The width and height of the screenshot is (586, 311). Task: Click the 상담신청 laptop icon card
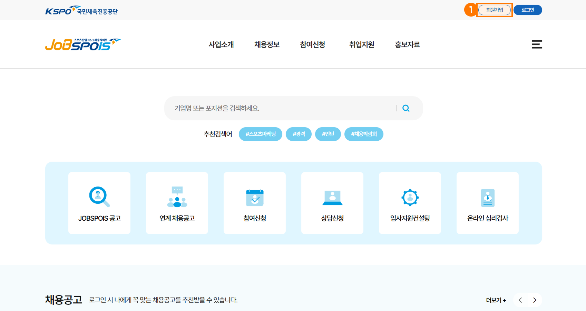332,203
